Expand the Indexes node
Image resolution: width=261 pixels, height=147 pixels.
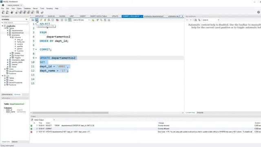coord(10,53)
